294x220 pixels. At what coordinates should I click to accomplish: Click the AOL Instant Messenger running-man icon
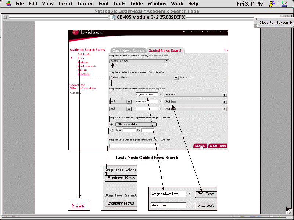271,4
